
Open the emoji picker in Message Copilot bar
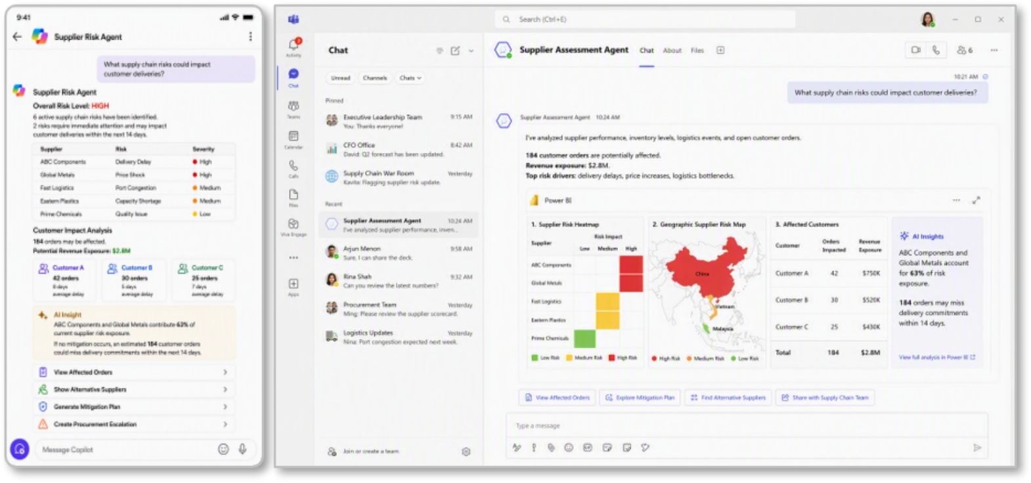223,449
